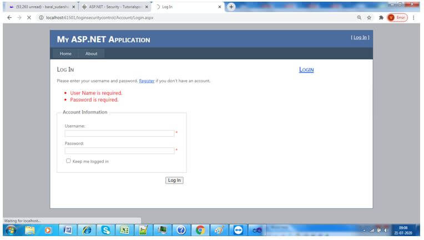Click the large LOGIN link
This screenshot has height=240, width=424.
306,70
